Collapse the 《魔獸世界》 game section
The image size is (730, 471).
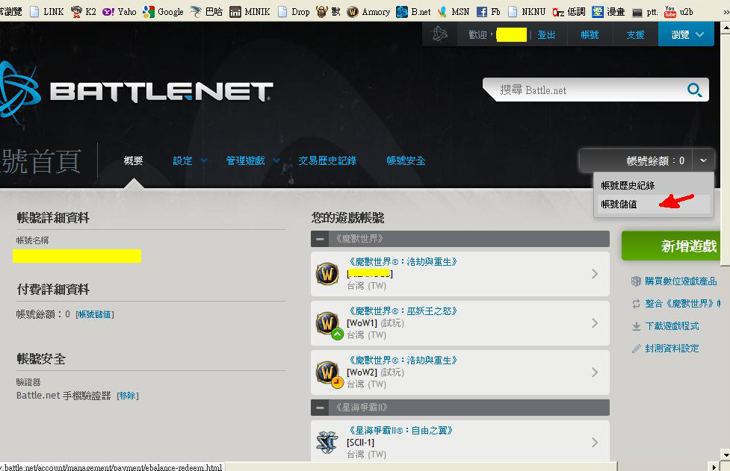(x=320, y=239)
